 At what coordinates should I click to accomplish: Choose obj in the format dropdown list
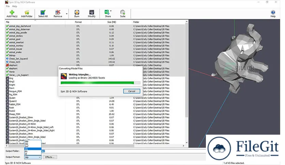(33, 149)
